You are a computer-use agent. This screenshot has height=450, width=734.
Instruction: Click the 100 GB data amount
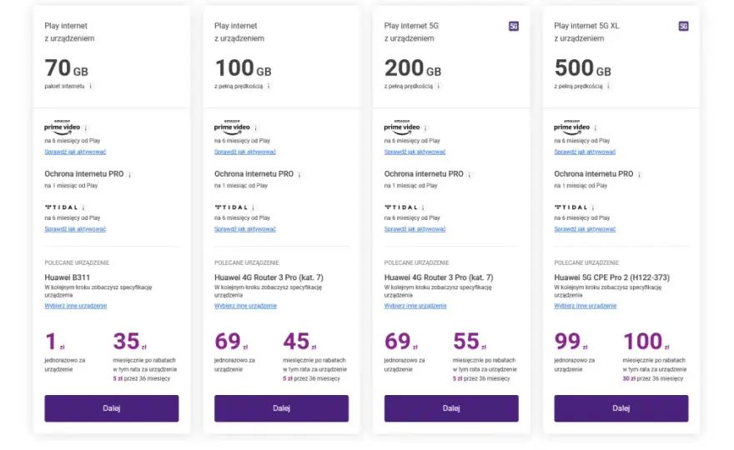tap(243, 68)
